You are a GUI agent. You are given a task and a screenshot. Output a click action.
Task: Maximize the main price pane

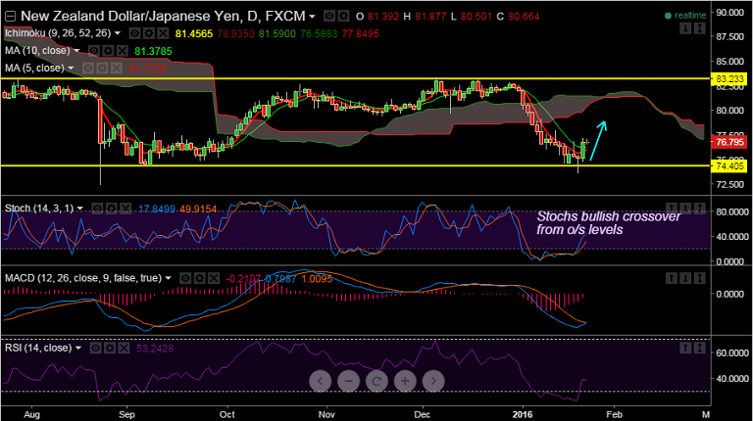coord(700,28)
